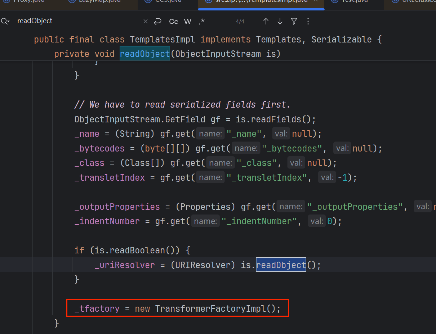The height and width of the screenshot is (334, 436).
Task: Clear the readObject search text
Action: 146,21
